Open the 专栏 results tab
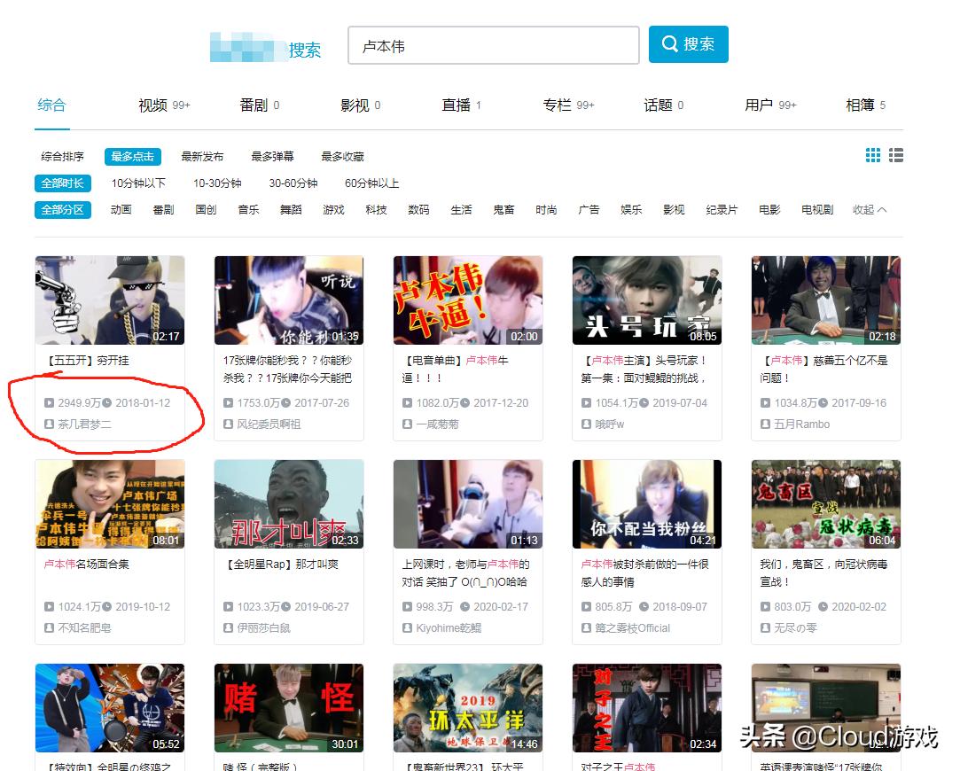The image size is (960, 771). coord(569,105)
